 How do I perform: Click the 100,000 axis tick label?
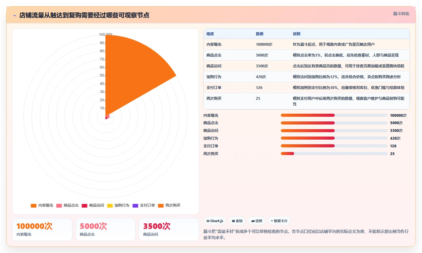106,34
